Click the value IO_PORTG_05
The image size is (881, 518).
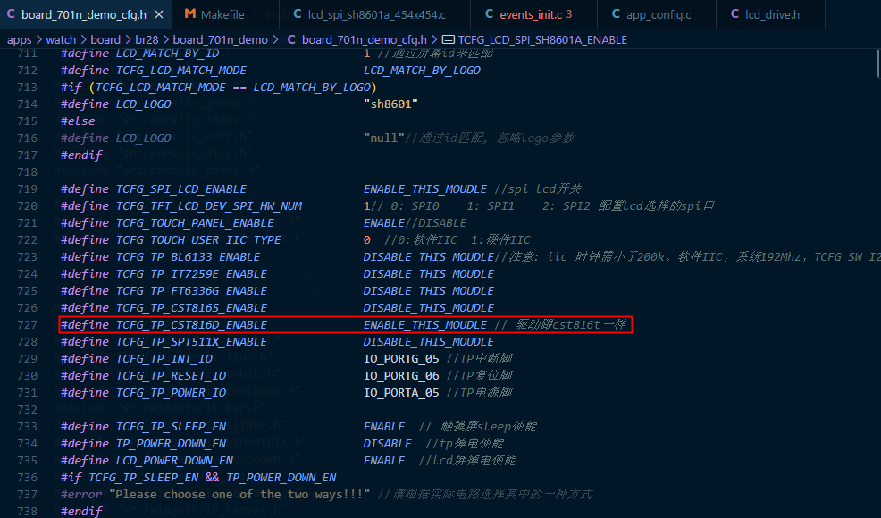pyautogui.click(x=401, y=358)
